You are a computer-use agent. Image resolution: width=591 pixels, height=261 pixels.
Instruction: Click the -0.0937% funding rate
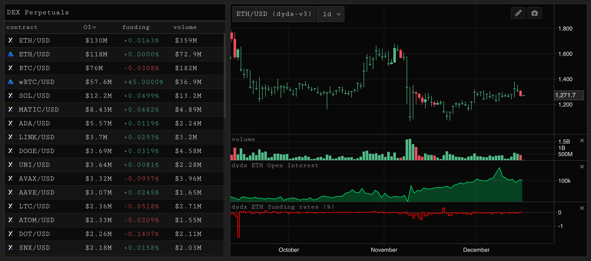[141, 179]
